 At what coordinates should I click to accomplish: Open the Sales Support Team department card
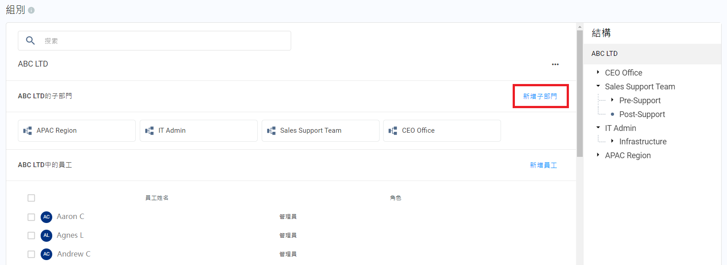point(321,130)
